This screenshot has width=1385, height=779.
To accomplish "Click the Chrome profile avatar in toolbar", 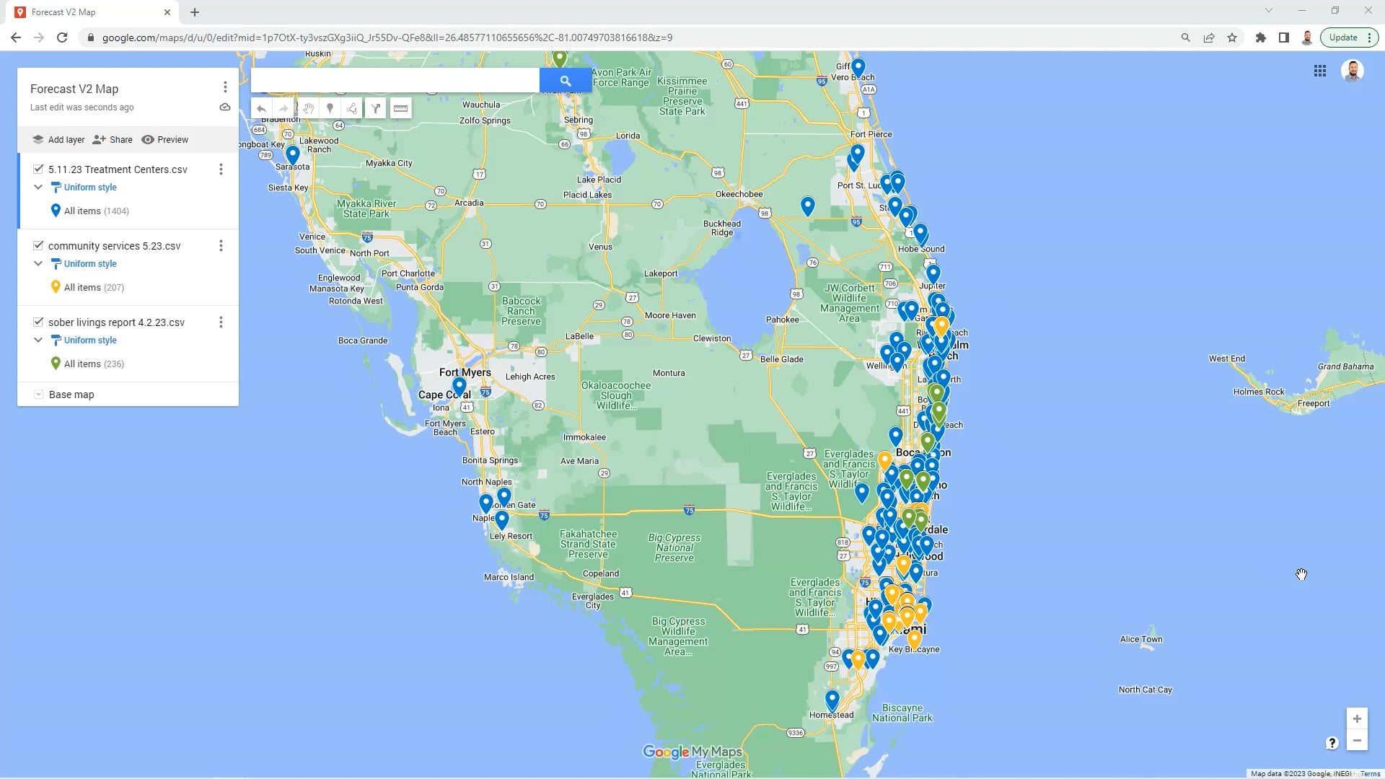I will point(1307,38).
